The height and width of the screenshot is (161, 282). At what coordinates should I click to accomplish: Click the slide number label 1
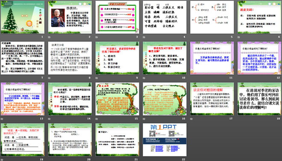click(x=42, y=37)
